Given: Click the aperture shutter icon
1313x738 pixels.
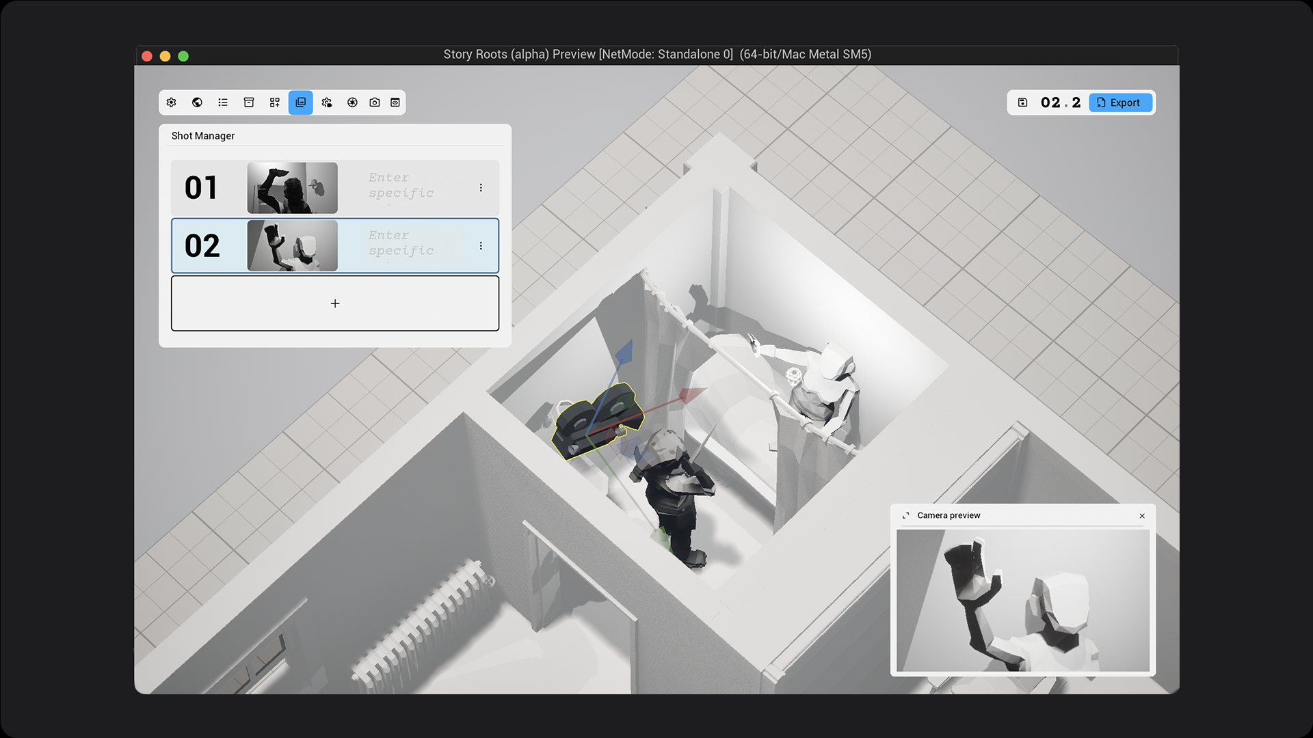Looking at the screenshot, I should click(352, 102).
